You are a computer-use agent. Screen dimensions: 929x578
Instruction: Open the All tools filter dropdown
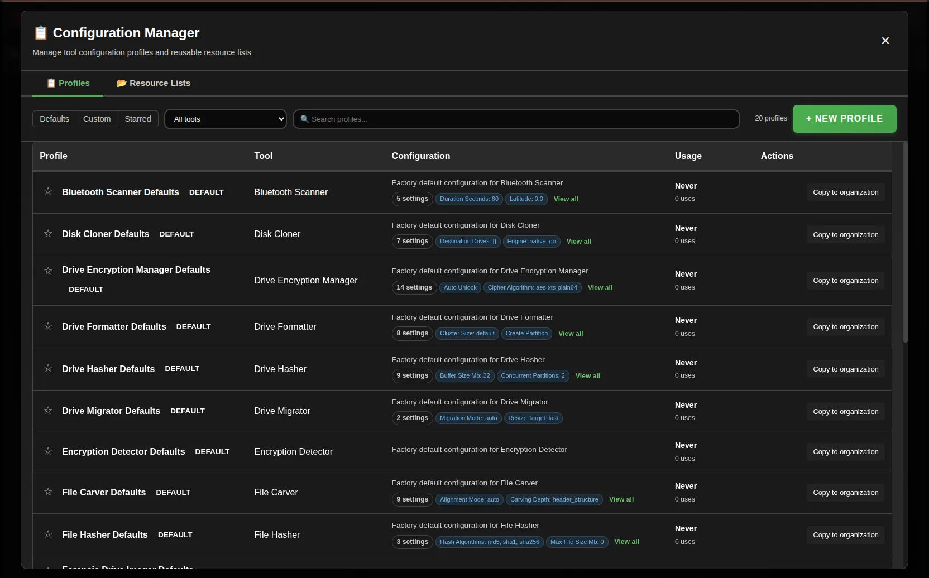(226, 119)
